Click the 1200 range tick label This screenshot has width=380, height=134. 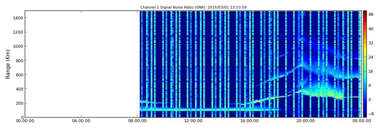[18, 32]
